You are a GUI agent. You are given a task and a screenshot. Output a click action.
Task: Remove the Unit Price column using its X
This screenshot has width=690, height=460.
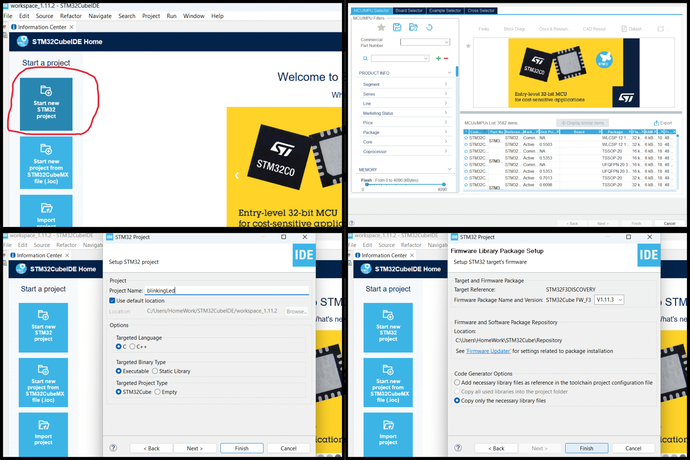(558, 132)
